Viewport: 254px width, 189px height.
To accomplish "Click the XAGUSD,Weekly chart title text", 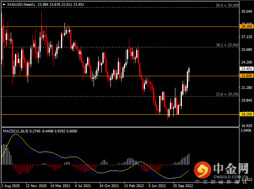I will point(20,4).
